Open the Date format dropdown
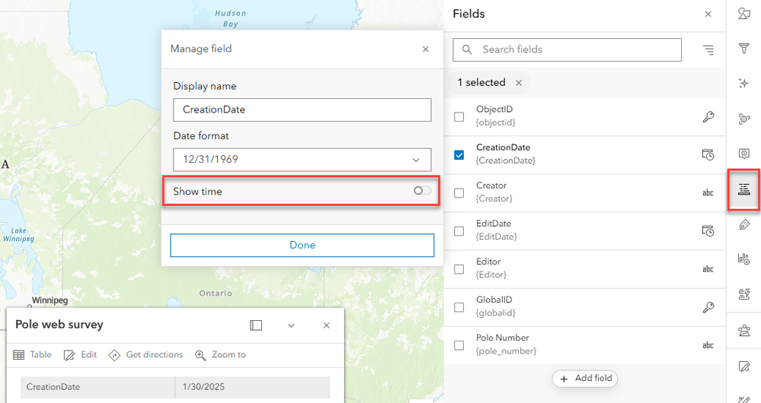The width and height of the screenshot is (761, 403). pyautogui.click(x=302, y=160)
